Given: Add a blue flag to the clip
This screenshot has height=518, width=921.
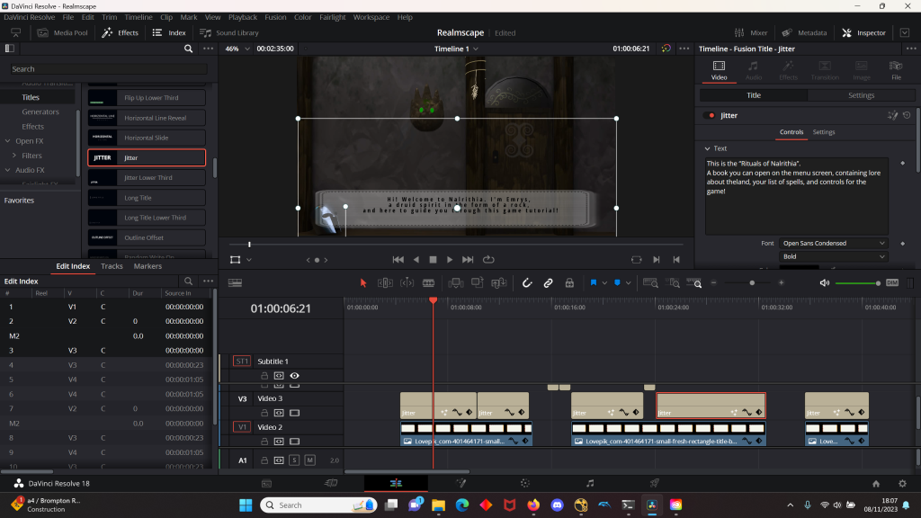Looking at the screenshot, I should tap(594, 283).
